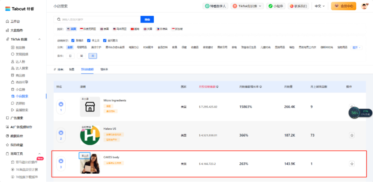The image size is (373, 182).
Task: Expand the TikTok知识库 dropdown
Action: [x=247, y=6]
